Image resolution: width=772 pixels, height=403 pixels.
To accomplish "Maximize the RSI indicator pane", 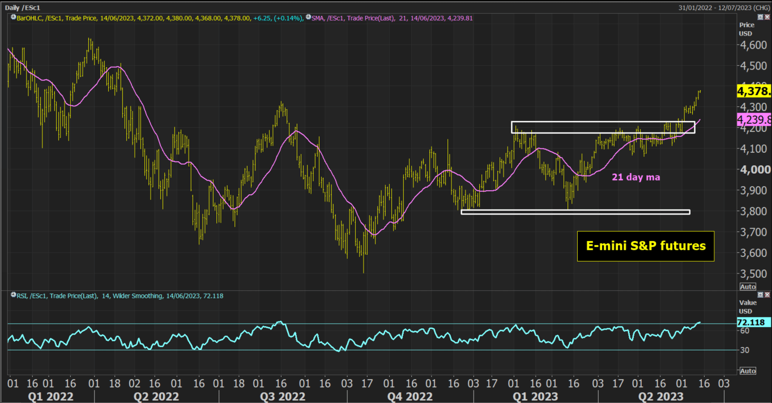I will coord(760,295).
